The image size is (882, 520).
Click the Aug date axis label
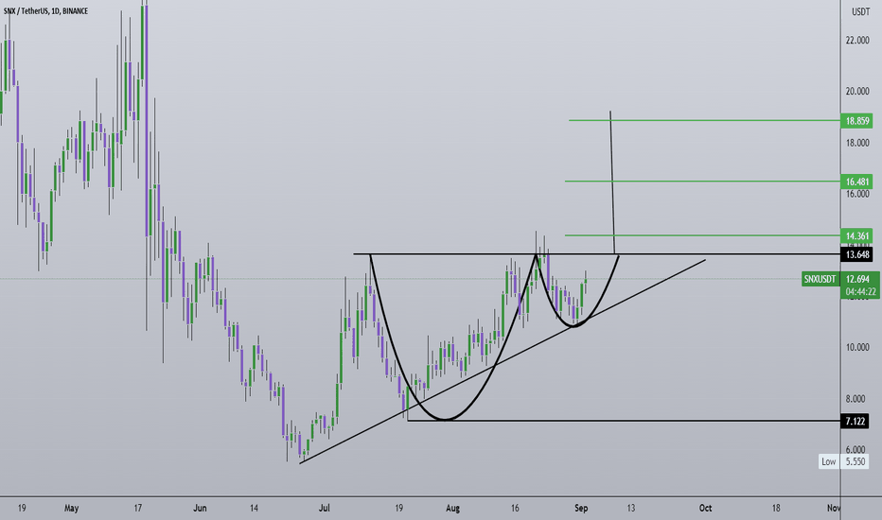pos(452,509)
